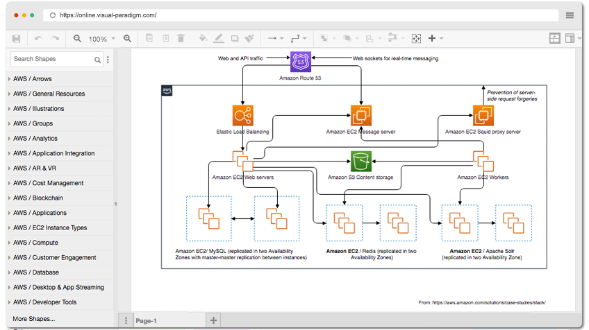This screenshot has height=330, width=589.
Task: Click the More Shapes... button
Action: (34, 319)
